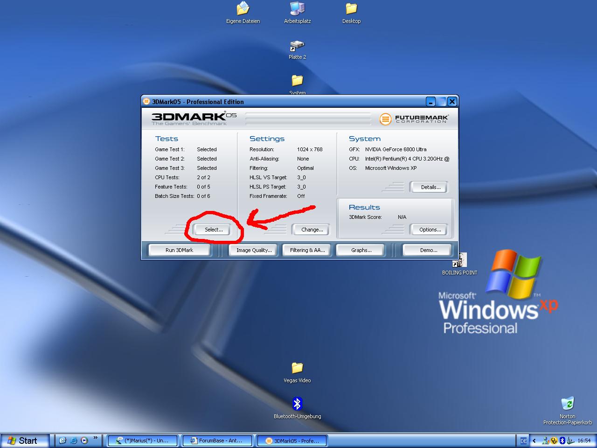This screenshot has height=448, width=597.
Task: Click the Game Test 1: label
Action: [x=170, y=149]
